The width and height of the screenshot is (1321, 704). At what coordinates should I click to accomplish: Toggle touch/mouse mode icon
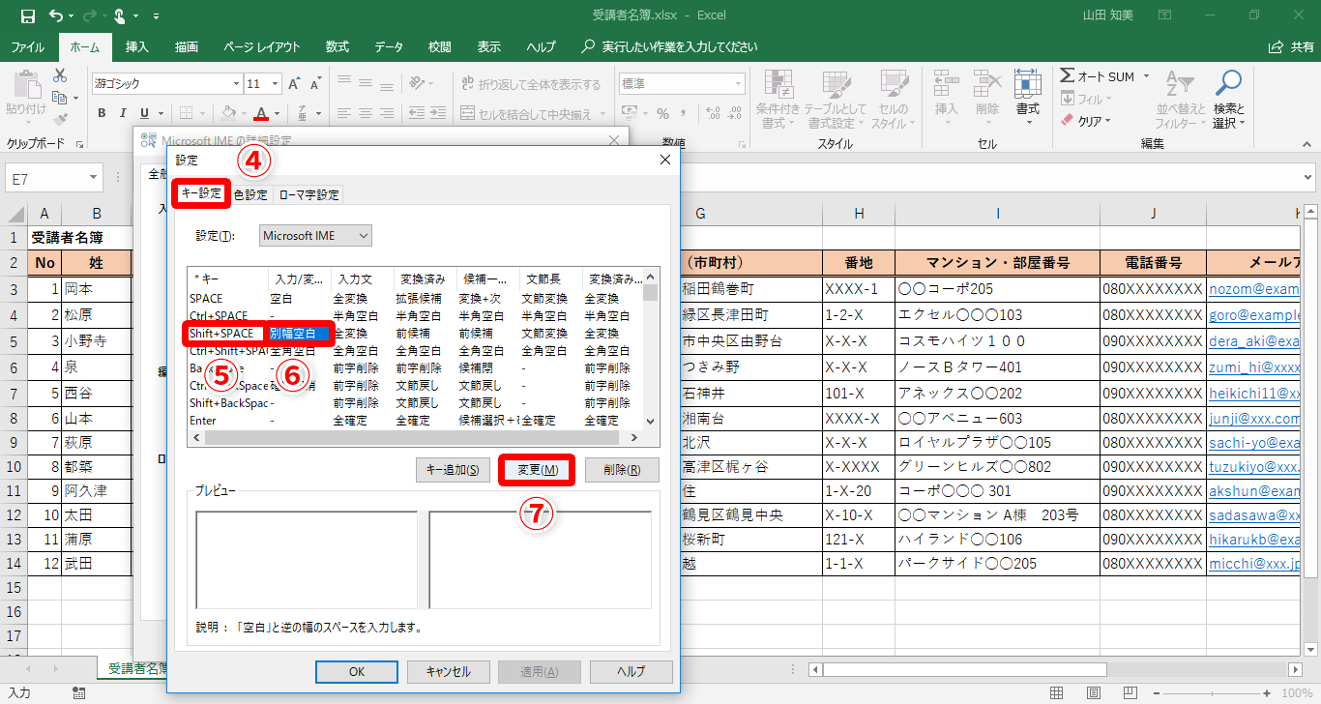(x=120, y=16)
